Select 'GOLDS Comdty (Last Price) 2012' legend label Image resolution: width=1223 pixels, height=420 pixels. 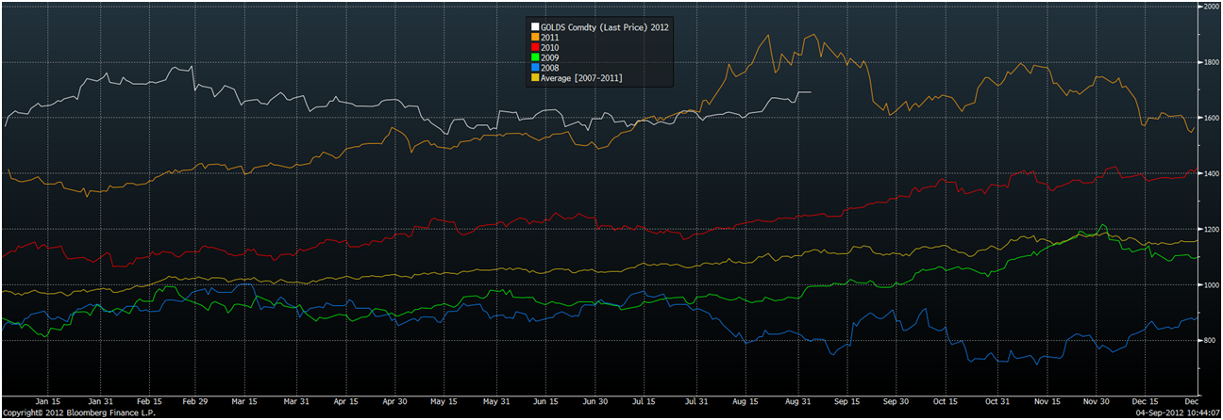[605, 27]
